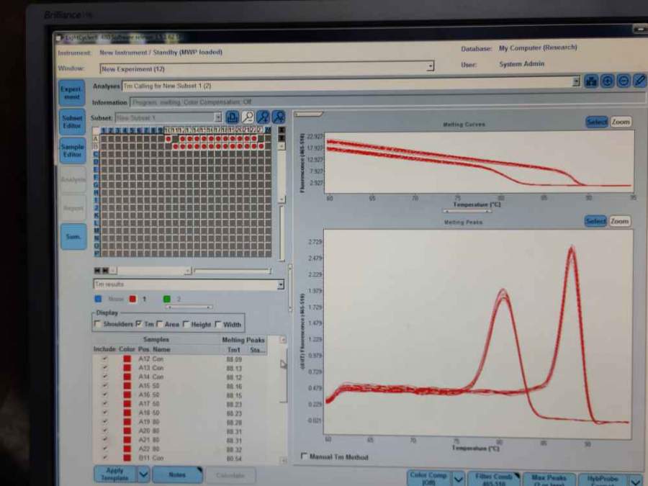Select sample row A17 50
The width and height of the screenshot is (648, 486).
180,404
